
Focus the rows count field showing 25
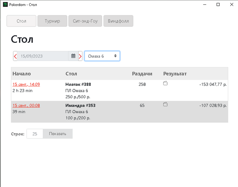[35, 134]
